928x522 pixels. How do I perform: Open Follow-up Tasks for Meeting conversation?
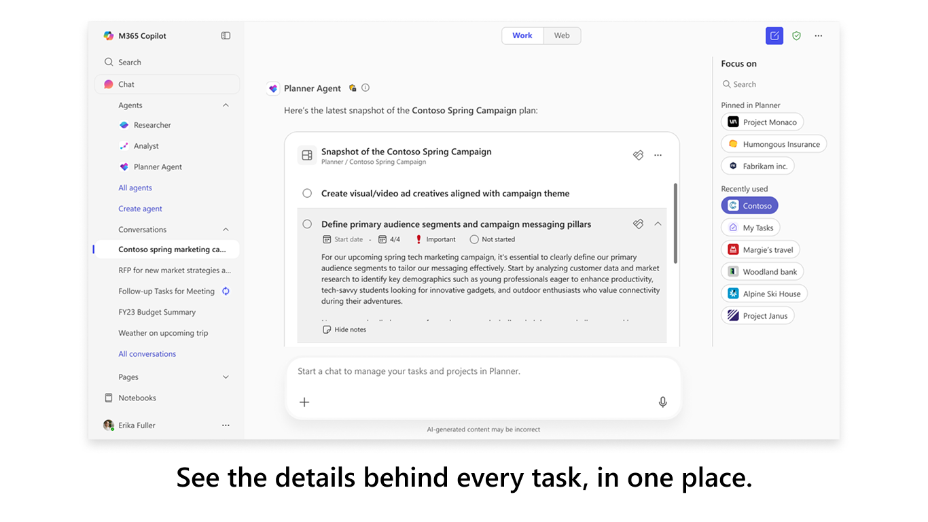pyautogui.click(x=166, y=292)
